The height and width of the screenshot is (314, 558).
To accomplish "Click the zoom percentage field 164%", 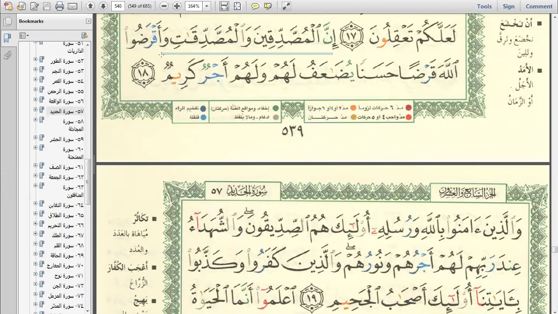I will click(x=194, y=6).
